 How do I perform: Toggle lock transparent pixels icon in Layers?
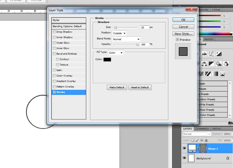(193, 140)
